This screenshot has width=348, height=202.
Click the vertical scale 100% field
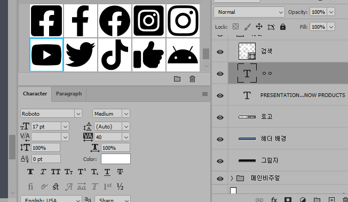[46, 148]
